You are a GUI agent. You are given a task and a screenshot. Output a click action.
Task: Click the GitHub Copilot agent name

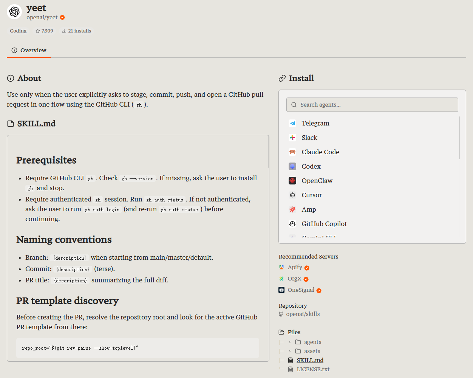[324, 224]
